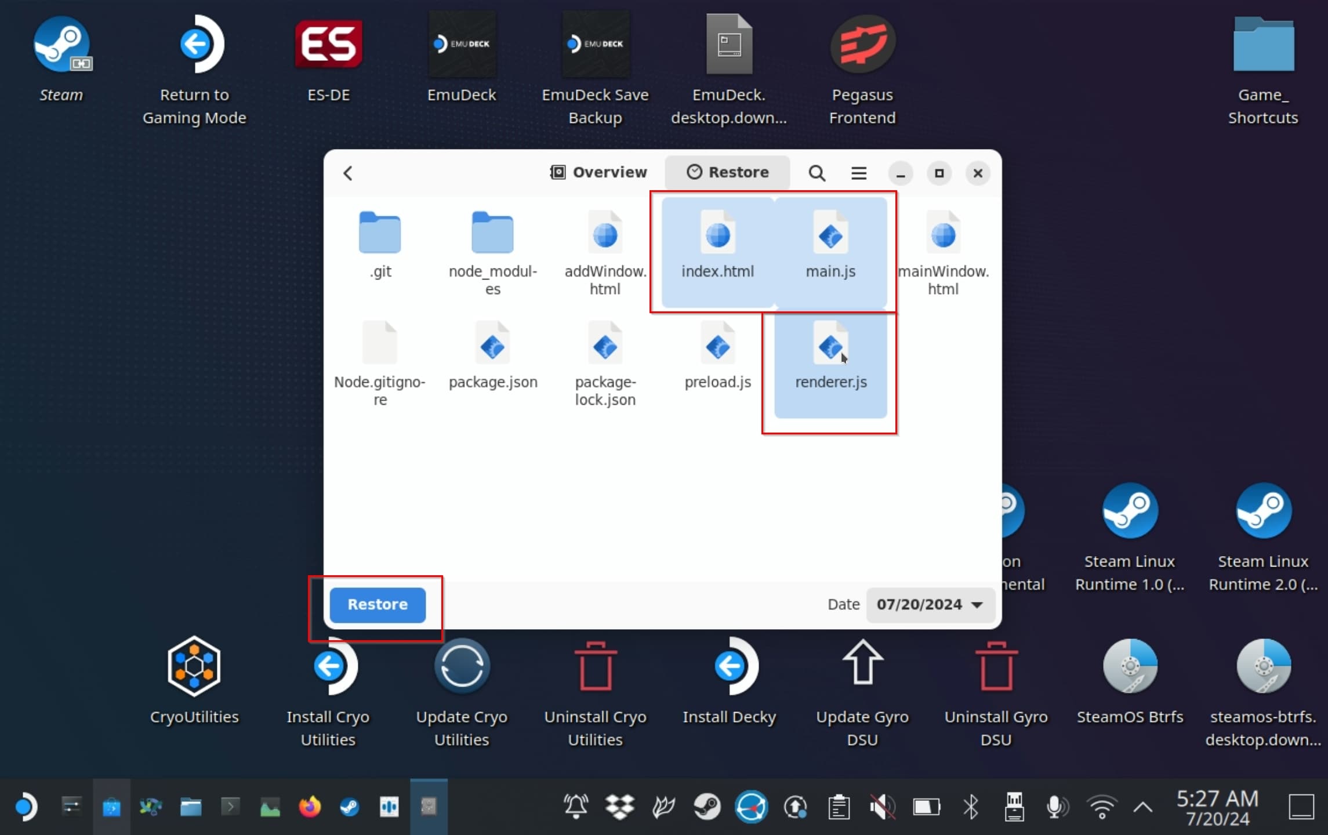Open Steam Linux Runtime 1.0 shortcut
This screenshot has width=1328, height=835.
coord(1130,536)
